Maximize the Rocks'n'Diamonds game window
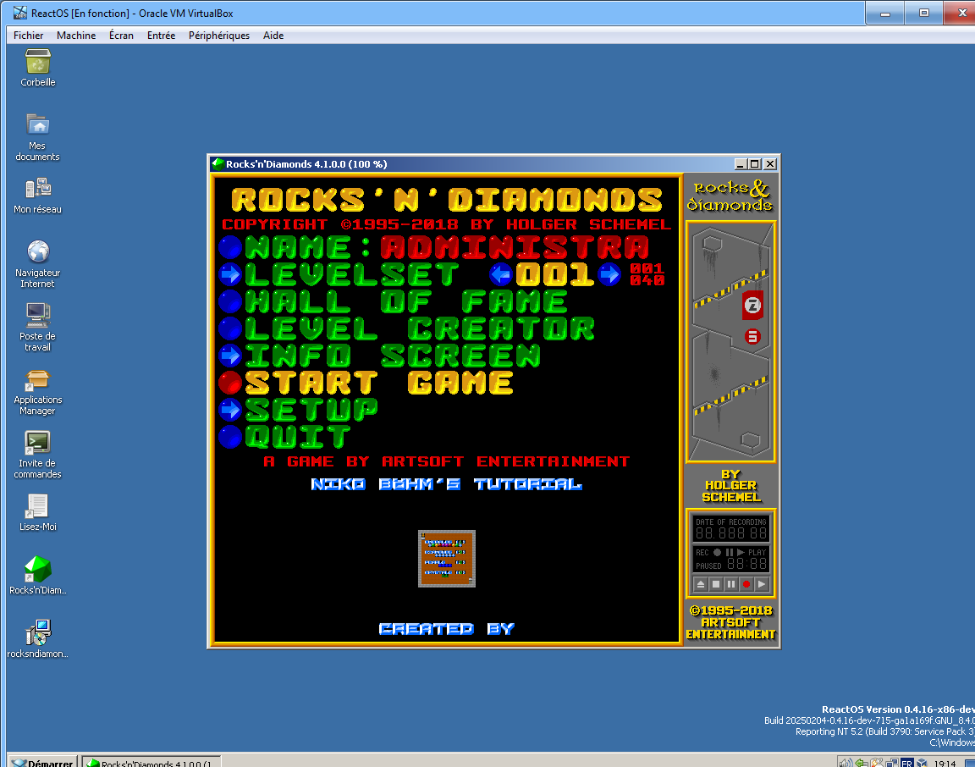 [x=755, y=164]
